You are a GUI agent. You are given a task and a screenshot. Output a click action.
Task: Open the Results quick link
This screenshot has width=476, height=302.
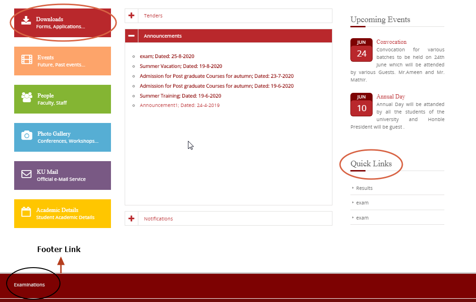tap(364, 188)
